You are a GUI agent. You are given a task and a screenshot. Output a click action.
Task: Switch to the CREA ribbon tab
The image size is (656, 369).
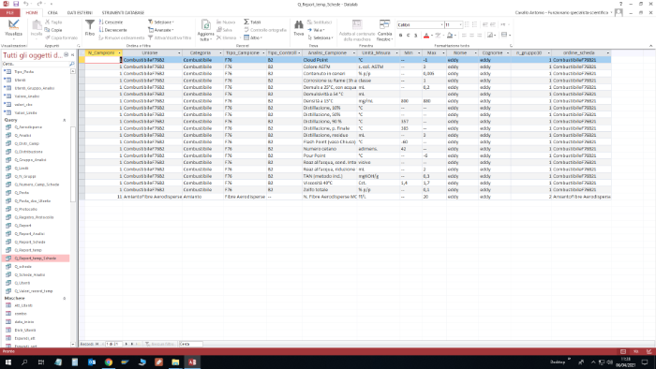click(x=52, y=12)
